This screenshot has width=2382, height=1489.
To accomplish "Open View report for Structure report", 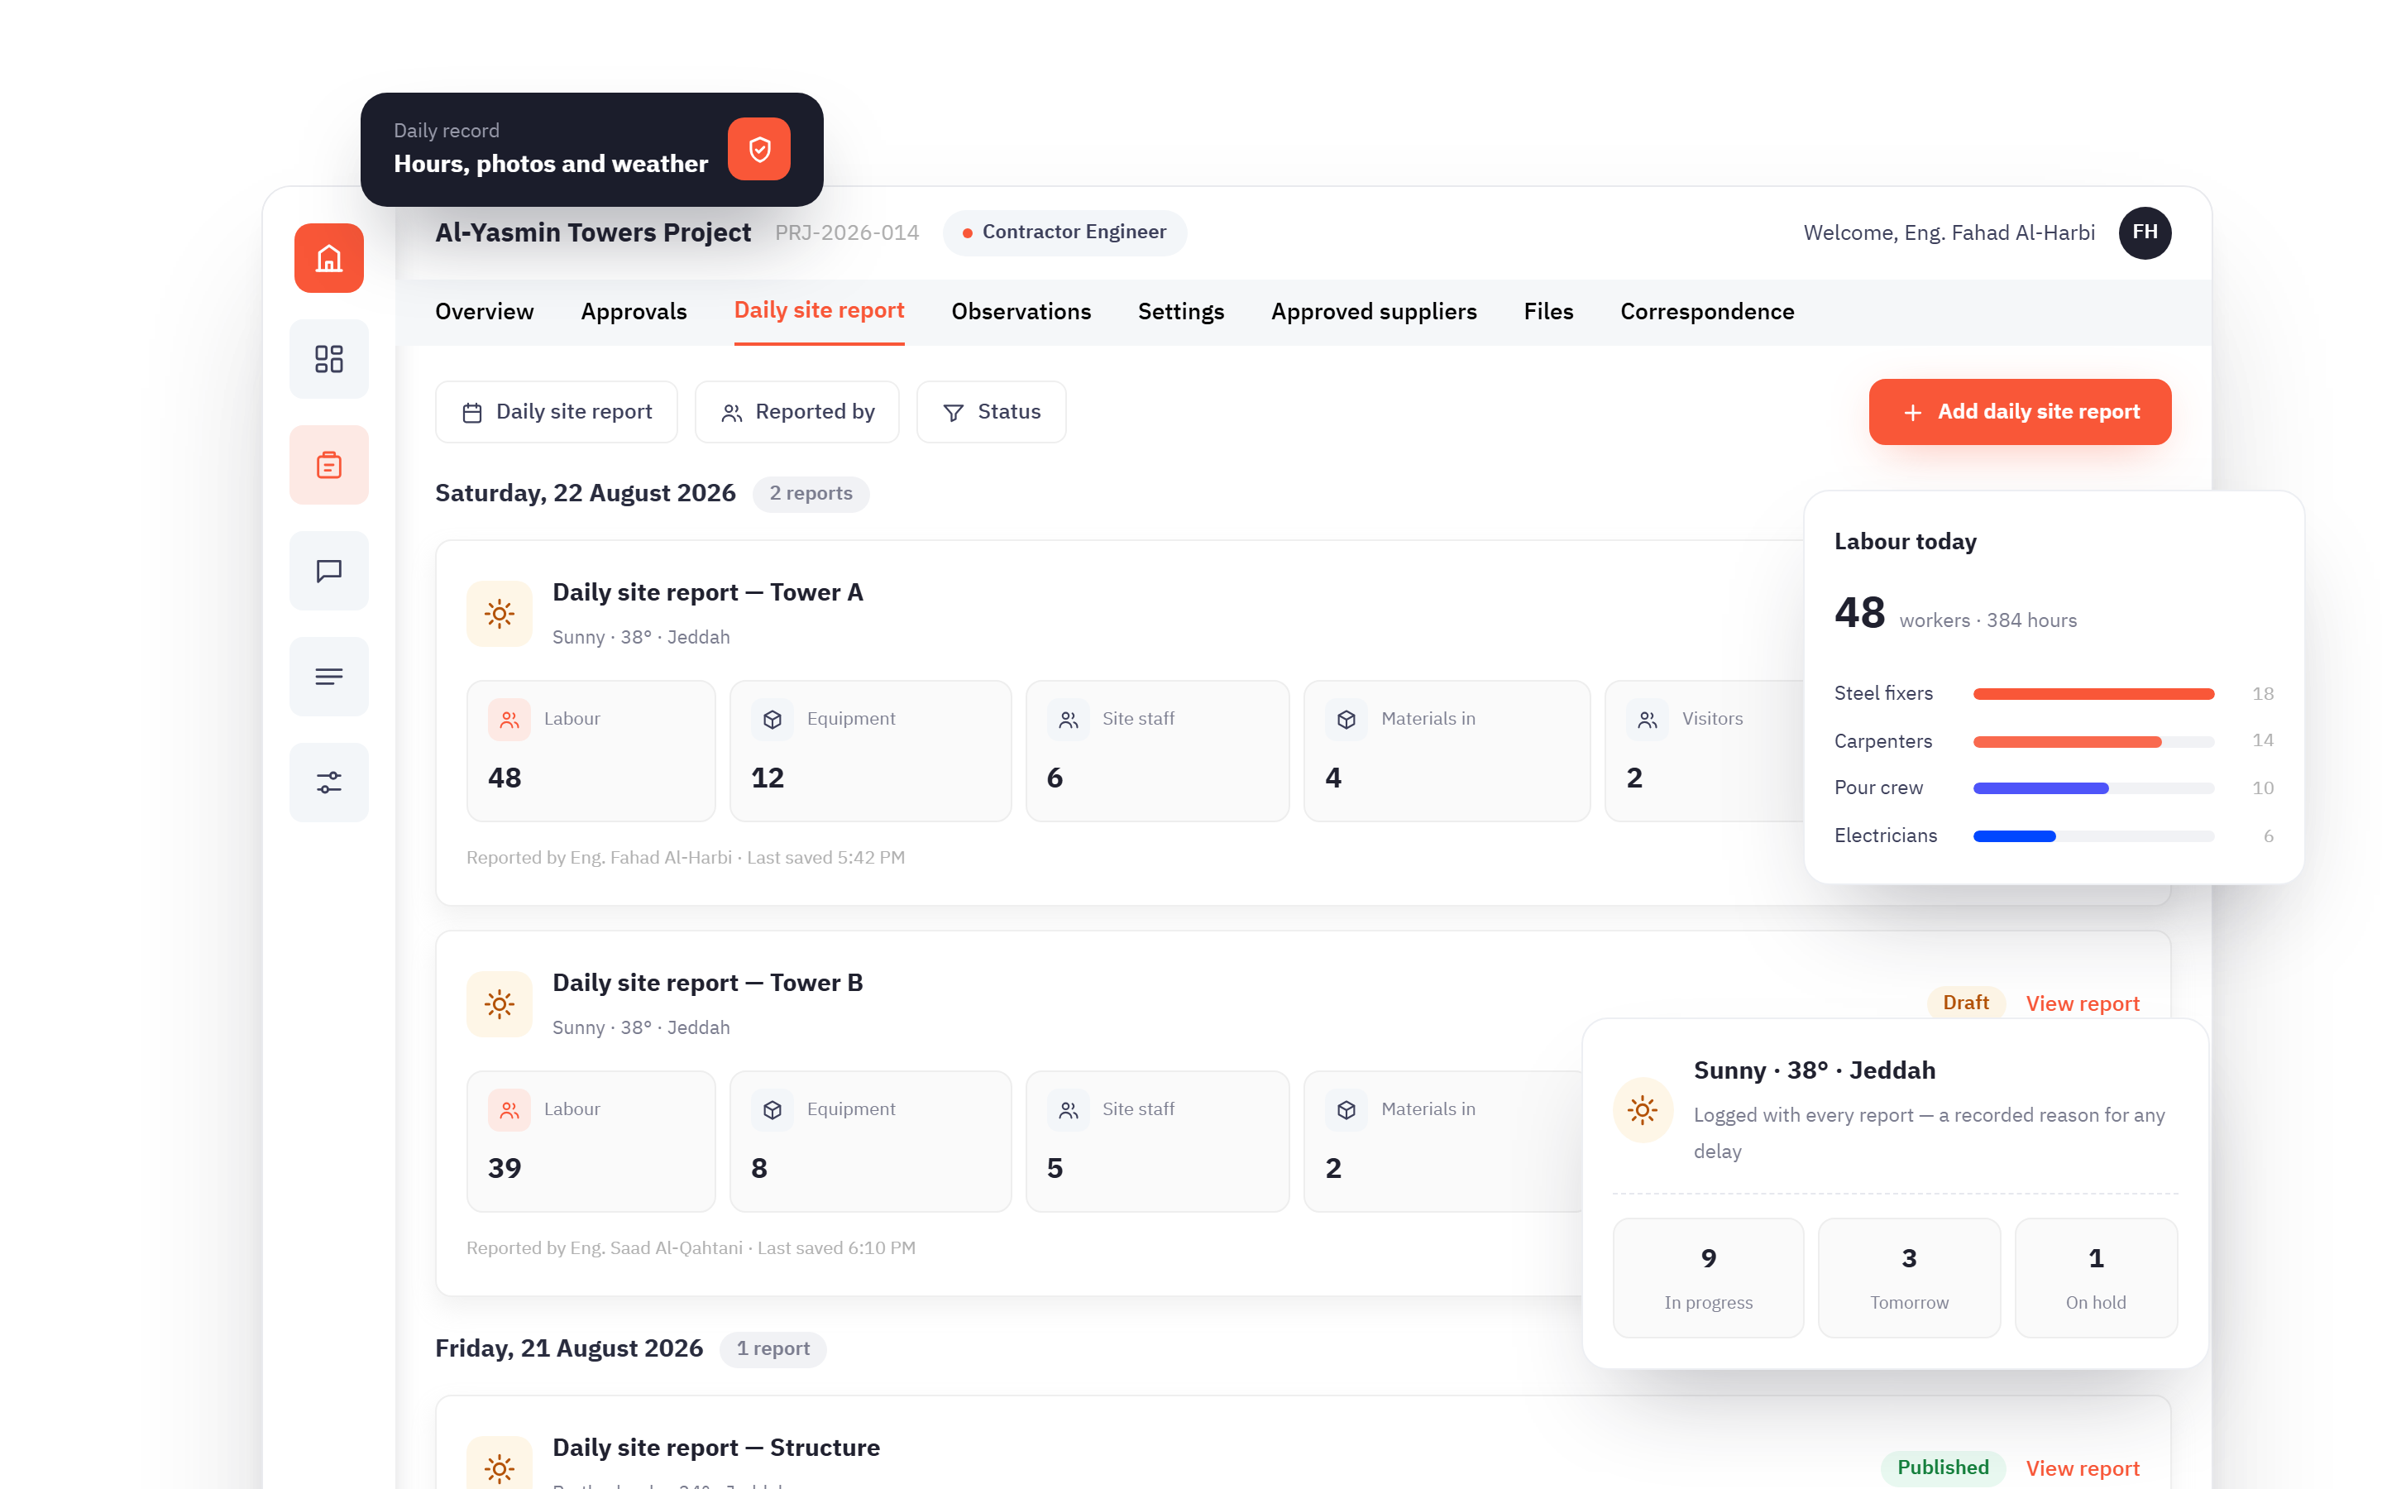I will click(x=2082, y=1468).
